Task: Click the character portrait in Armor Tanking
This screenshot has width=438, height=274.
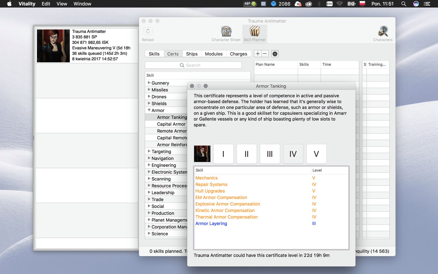Action: (x=202, y=154)
